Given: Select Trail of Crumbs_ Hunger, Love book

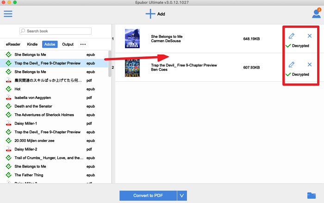Looking at the screenshot, I should (54, 158).
